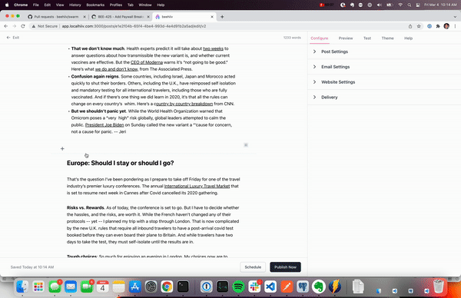Open Chrome extensions puzzle icon
This screenshot has height=298, width=461.
438,26
